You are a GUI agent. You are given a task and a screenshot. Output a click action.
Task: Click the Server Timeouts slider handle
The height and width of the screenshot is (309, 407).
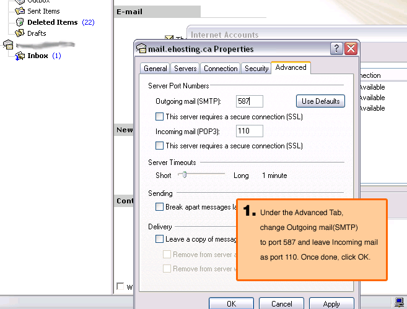[184, 175]
